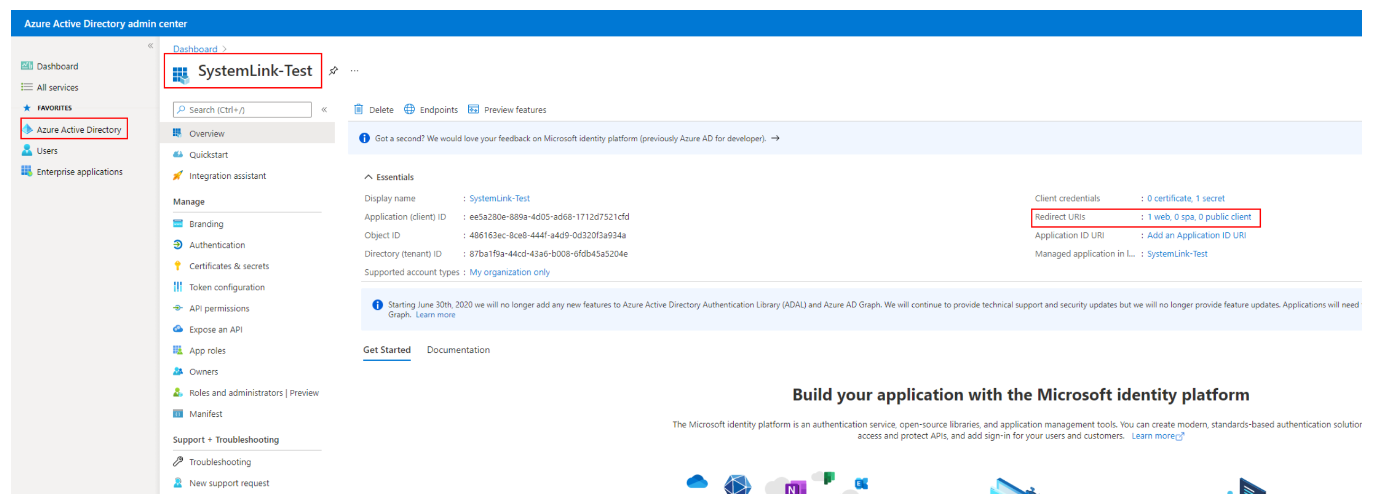
Task: Click info icon in the feedback banner
Action: point(365,139)
